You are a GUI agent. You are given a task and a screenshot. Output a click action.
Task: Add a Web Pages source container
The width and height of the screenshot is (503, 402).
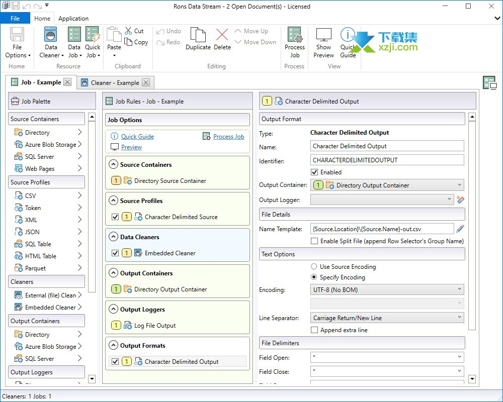[48, 169]
